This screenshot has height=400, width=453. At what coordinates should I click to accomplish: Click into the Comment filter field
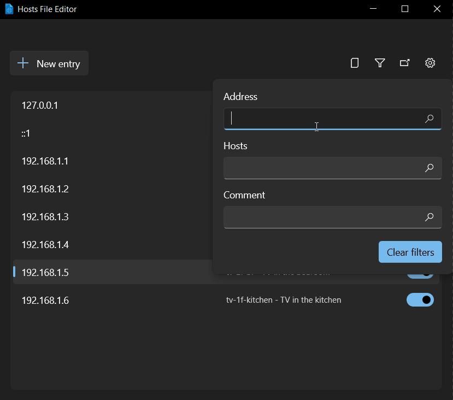click(322, 217)
